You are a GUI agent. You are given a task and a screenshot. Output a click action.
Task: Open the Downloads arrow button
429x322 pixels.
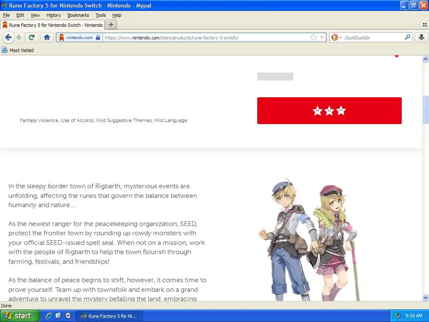421,37
